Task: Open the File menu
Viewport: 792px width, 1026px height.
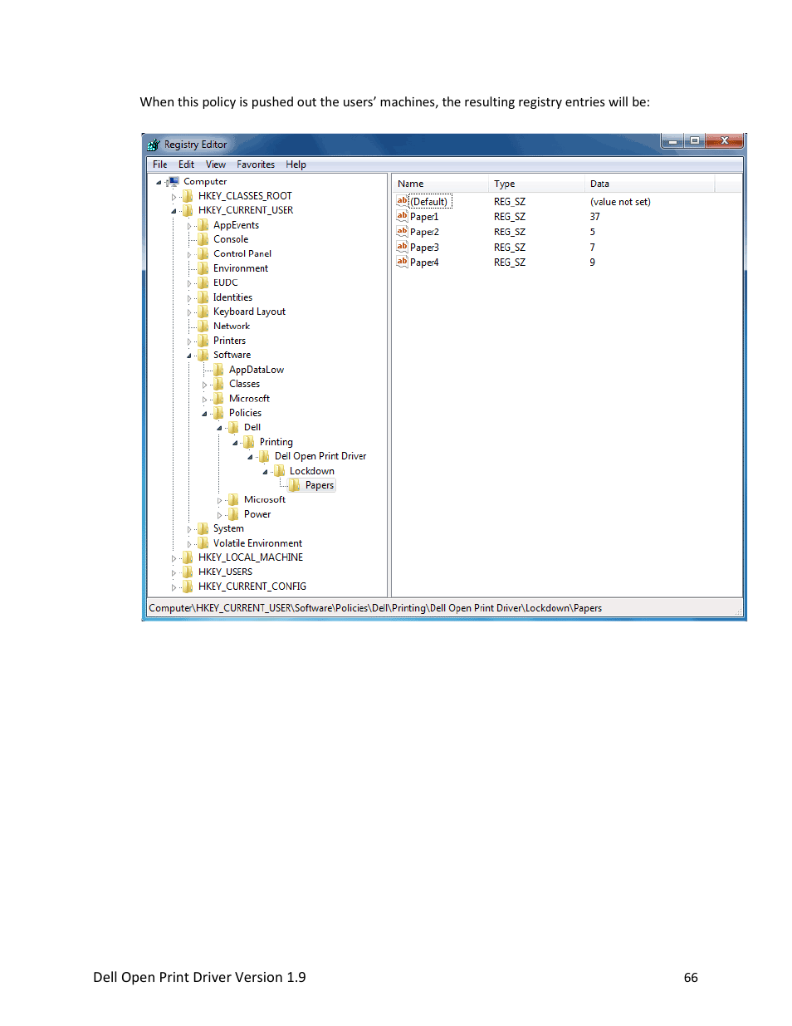Action: click(x=160, y=164)
